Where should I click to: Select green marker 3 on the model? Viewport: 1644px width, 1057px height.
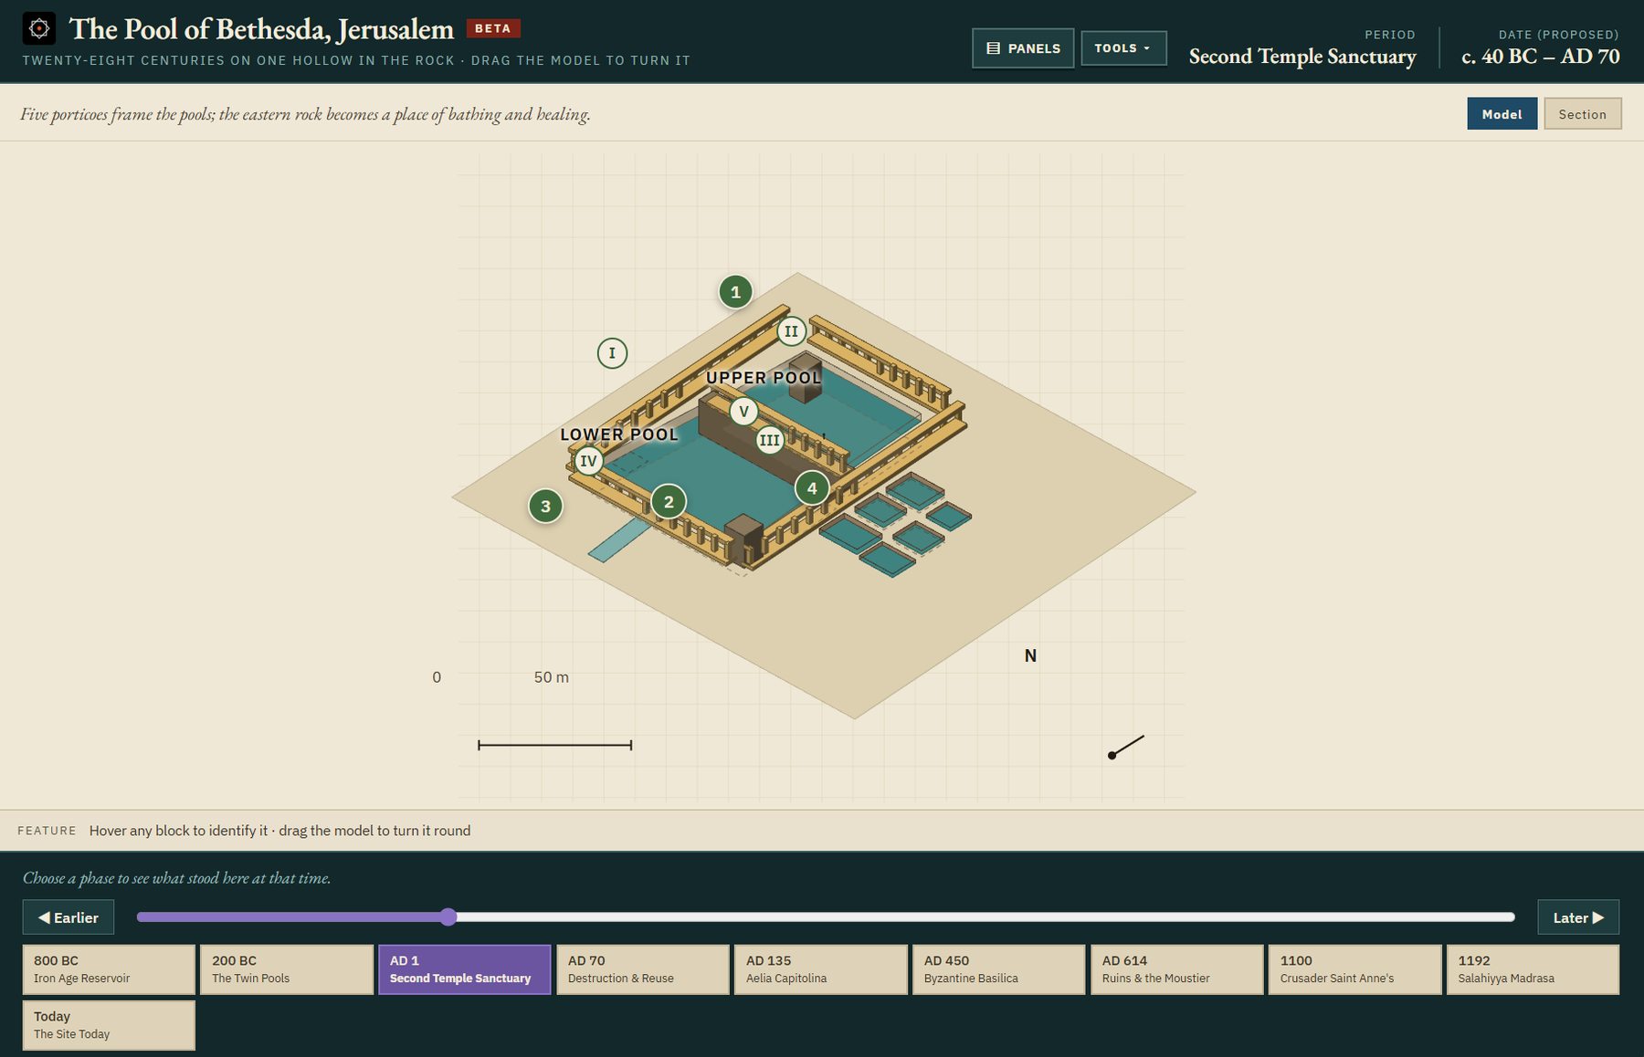pos(545,506)
